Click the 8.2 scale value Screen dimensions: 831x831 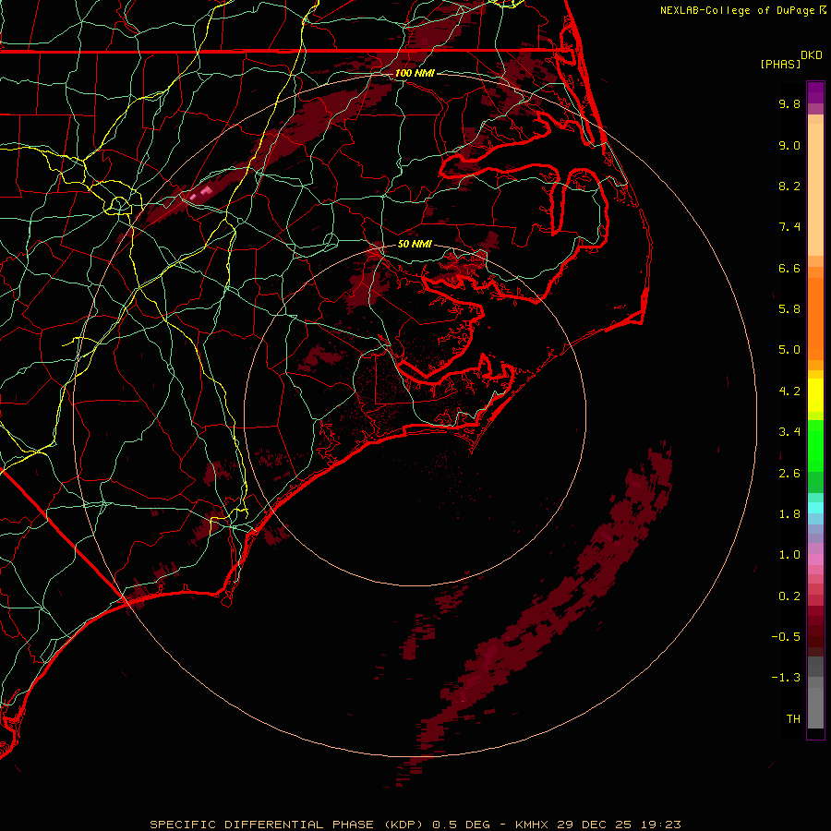pos(789,186)
